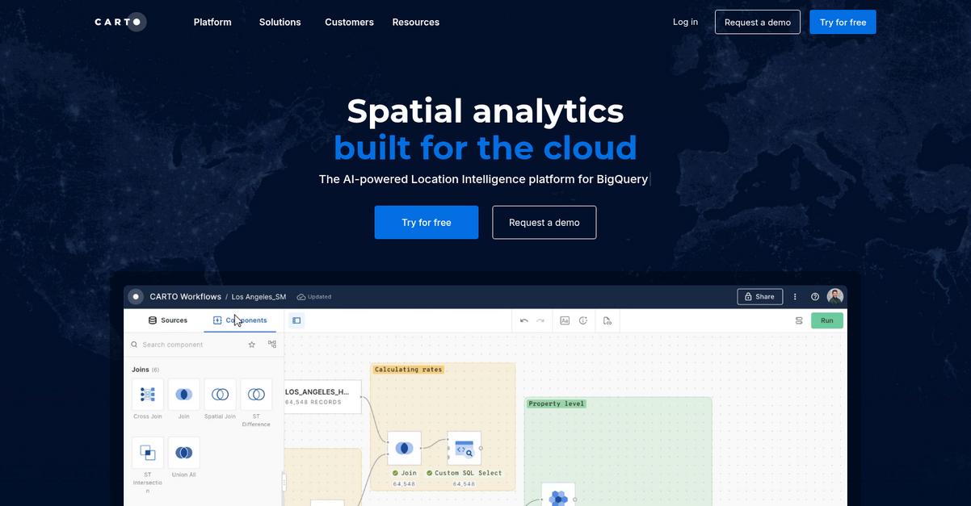Click the green Run button

[x=827, y=320]
